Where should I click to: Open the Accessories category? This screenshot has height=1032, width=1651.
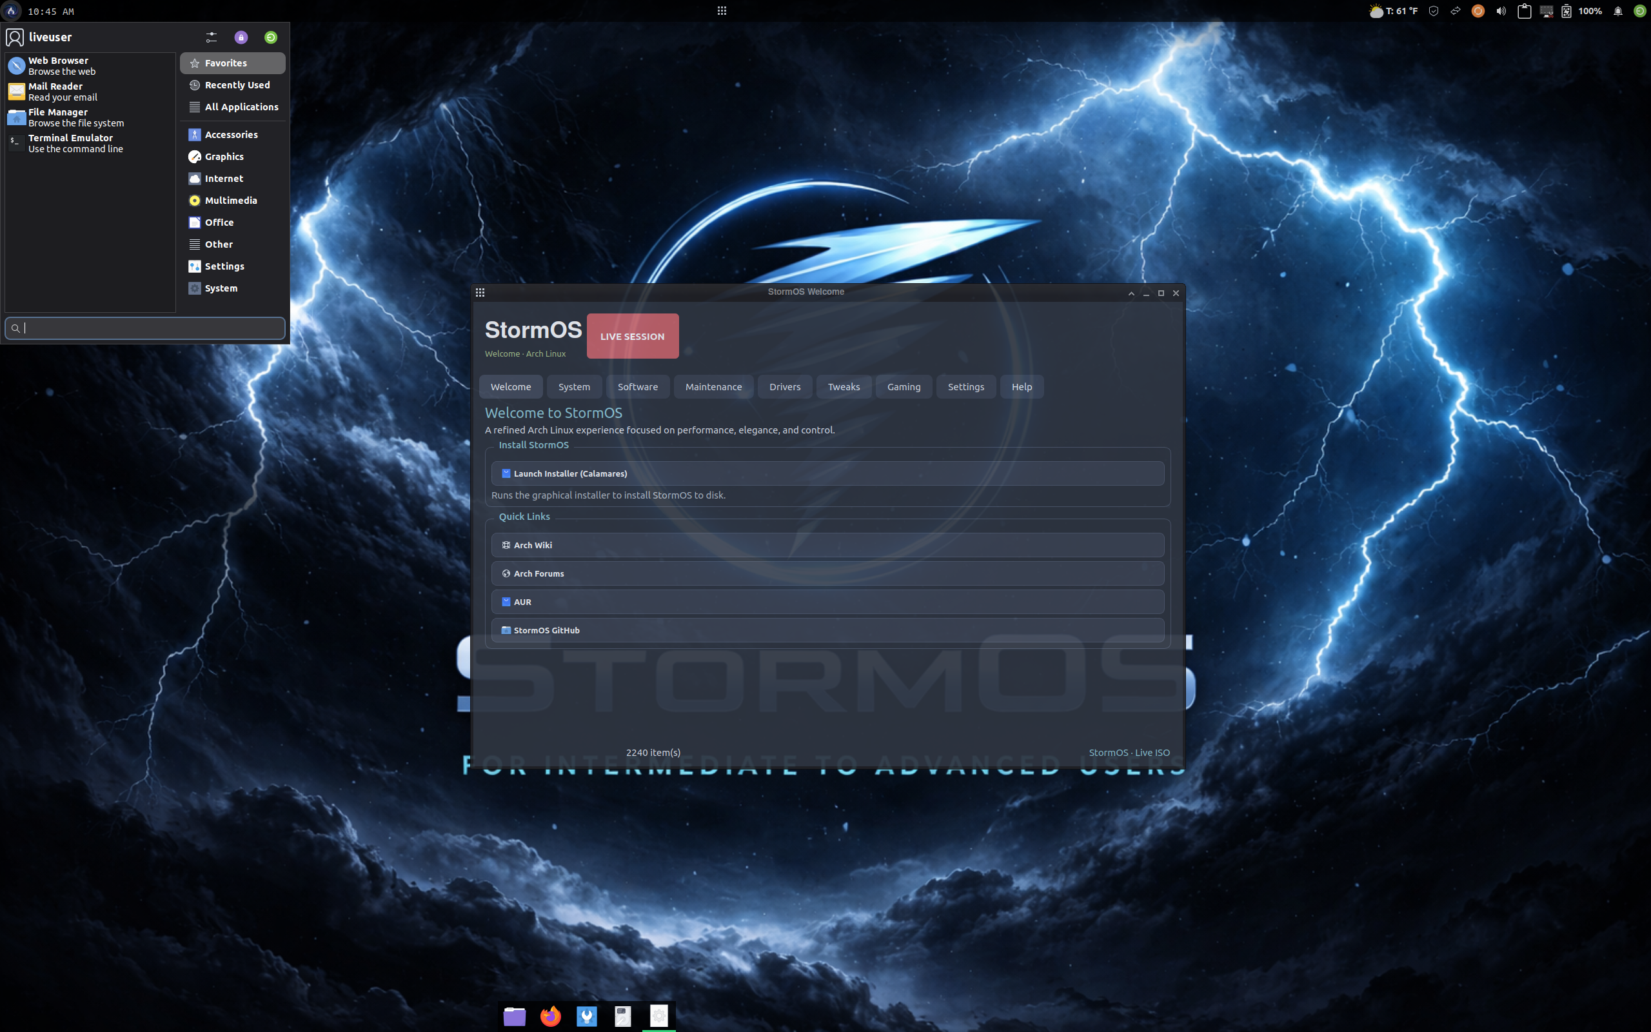coord(233,134)
